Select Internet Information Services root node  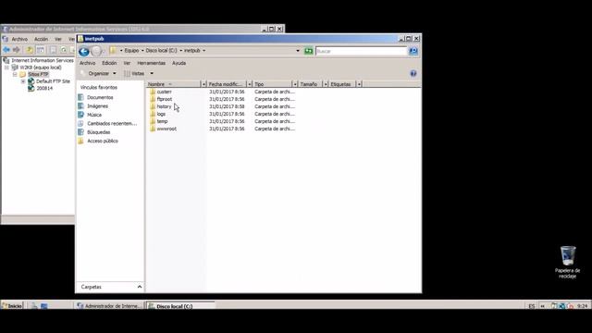(x=43, y=60)
